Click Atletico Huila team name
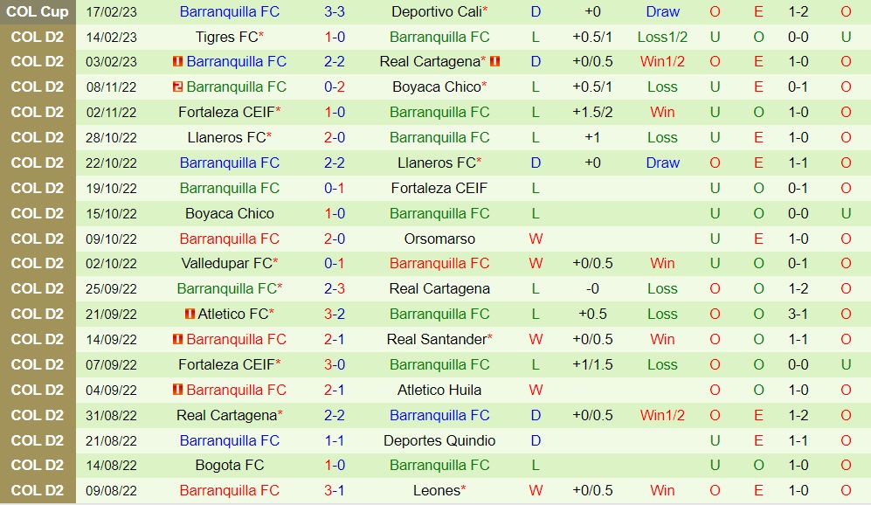The height and width of the screenshot is (505, 871). pos(439,390)
